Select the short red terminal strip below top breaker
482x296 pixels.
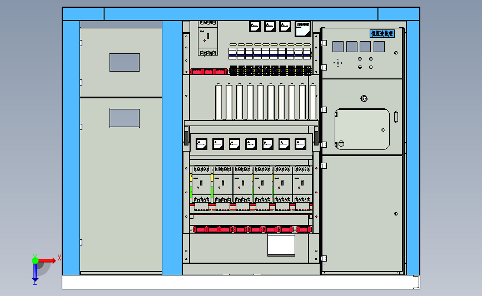208,72
